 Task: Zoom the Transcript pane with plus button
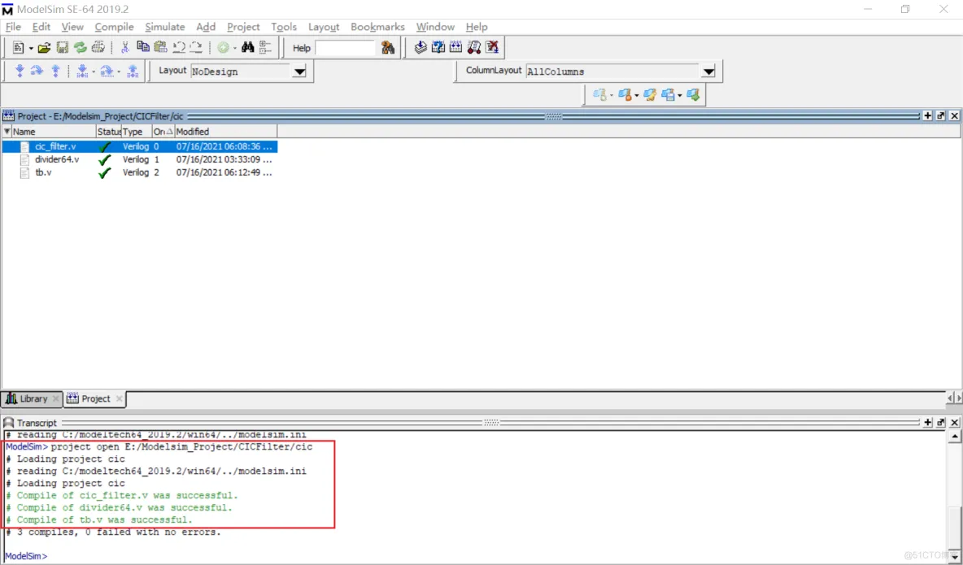point(927,423)
